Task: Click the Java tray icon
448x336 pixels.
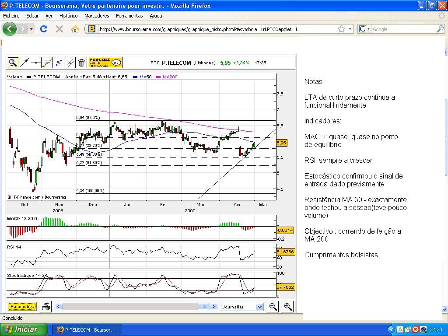Action: coord(400,330)
